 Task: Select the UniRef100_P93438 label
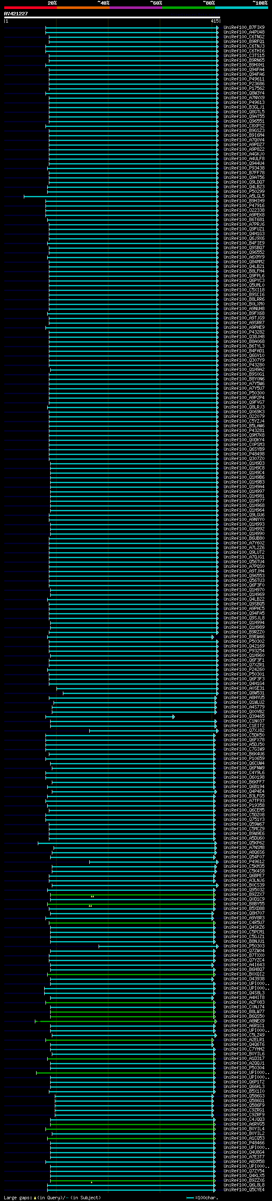(x=244, y=168)
